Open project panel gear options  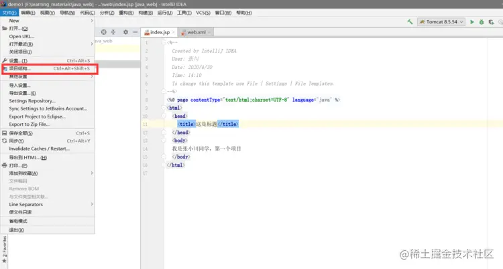tap(125, 32)
